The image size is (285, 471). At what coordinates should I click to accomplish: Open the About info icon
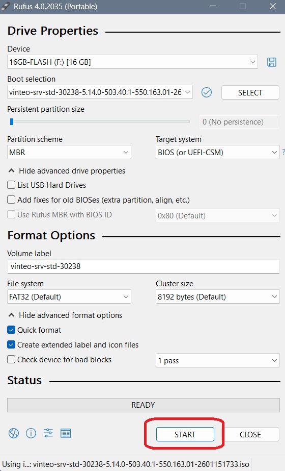[31, 433]
